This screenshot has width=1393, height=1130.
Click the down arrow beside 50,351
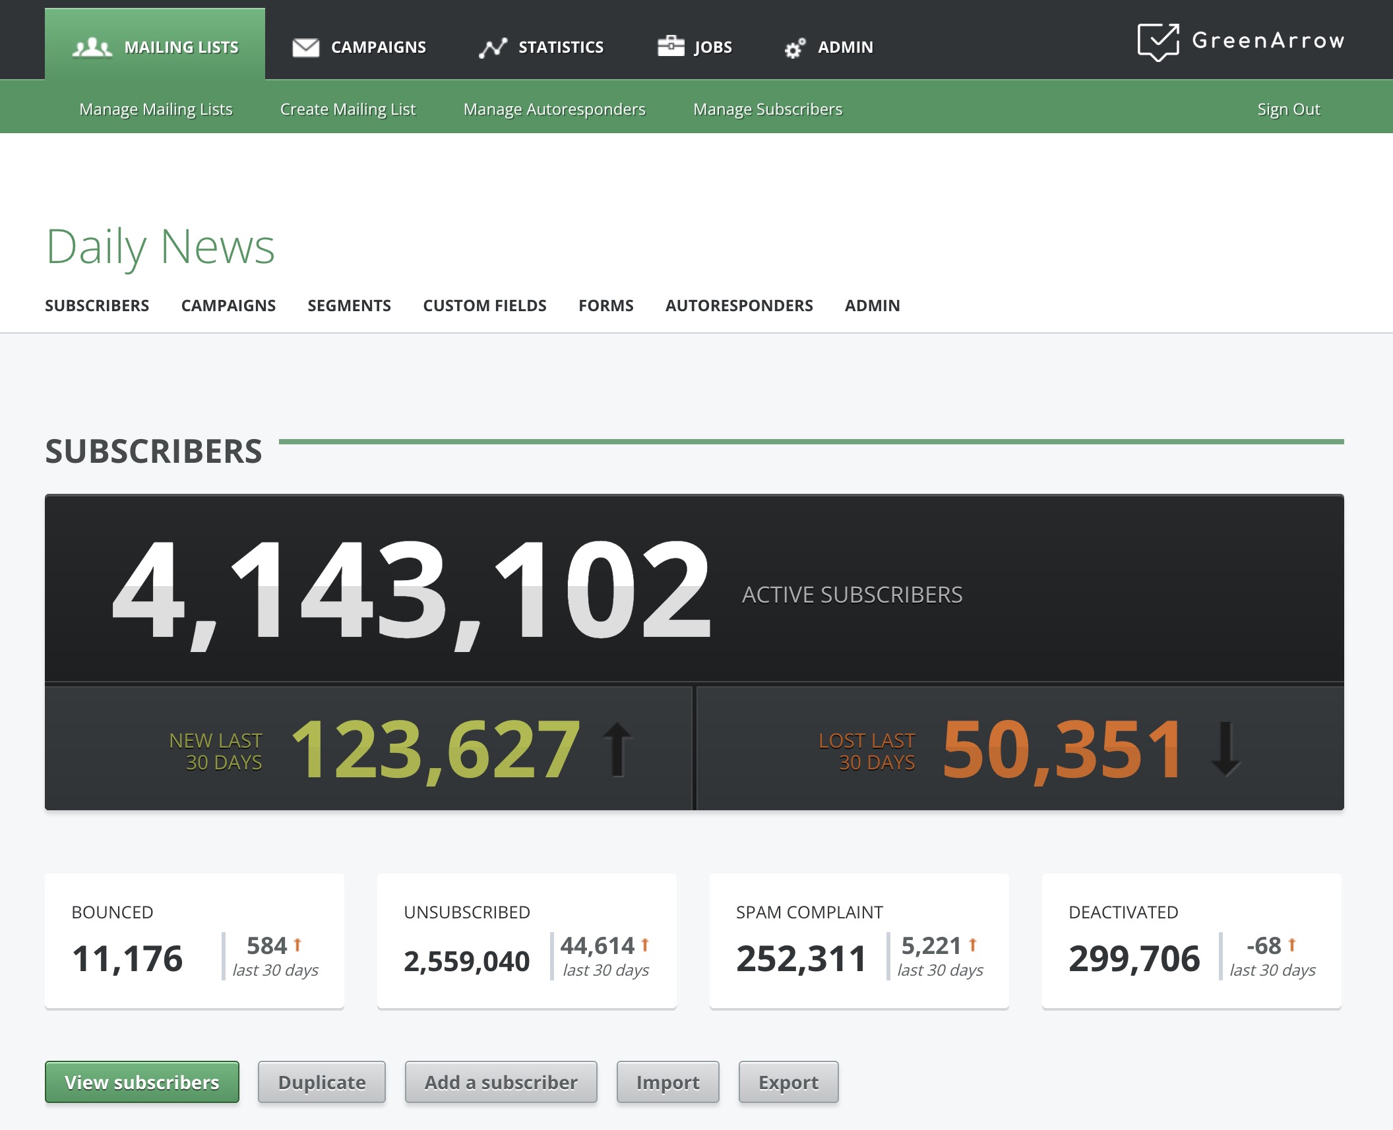tap(1225, 749)
